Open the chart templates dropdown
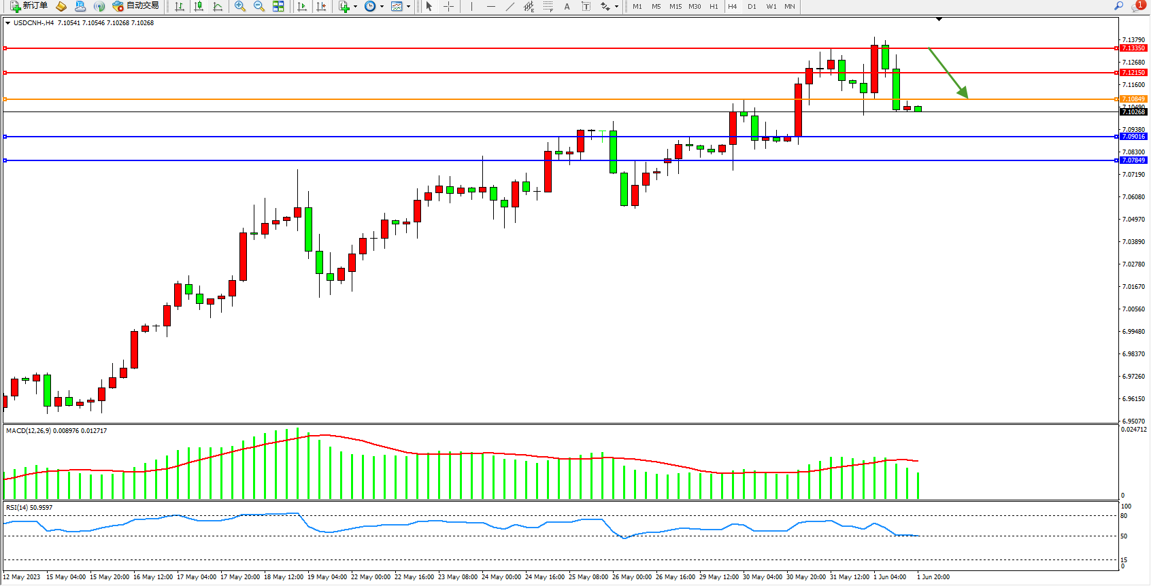The image size is (1151, 586). click(x=408, y=6)
